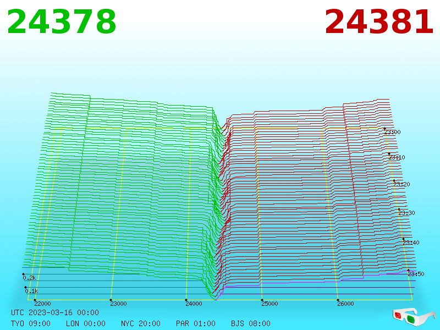
Task: Click the 23:50 time axis label
Action: click(x=416, y=274)
